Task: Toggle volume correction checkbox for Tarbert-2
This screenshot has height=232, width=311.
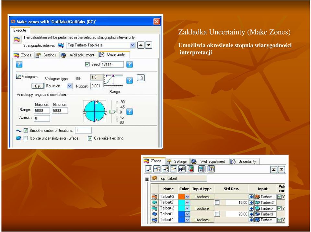Action: pos(280,208)
